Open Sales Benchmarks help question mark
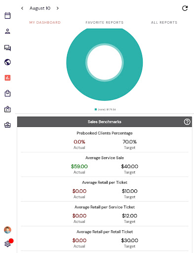The image size is (194, 253). coord(187,122)
